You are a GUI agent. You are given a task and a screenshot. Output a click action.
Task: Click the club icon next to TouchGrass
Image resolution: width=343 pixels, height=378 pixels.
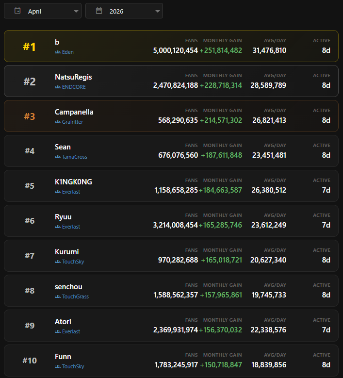[58, 297]
